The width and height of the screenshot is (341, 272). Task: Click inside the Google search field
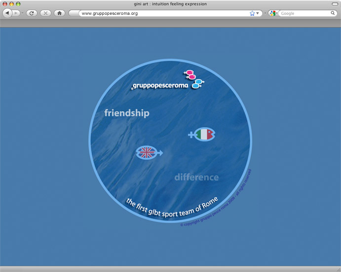coord(303,13)
